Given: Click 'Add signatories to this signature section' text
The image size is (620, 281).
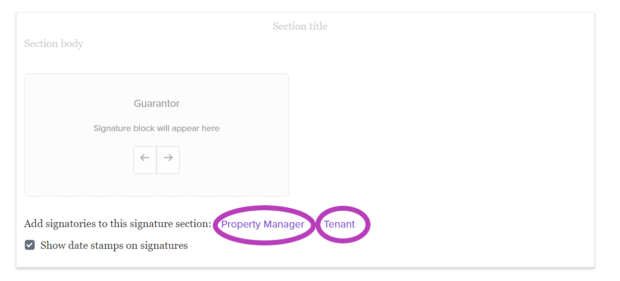Looking at the screenshot, I should coord(118,224).
